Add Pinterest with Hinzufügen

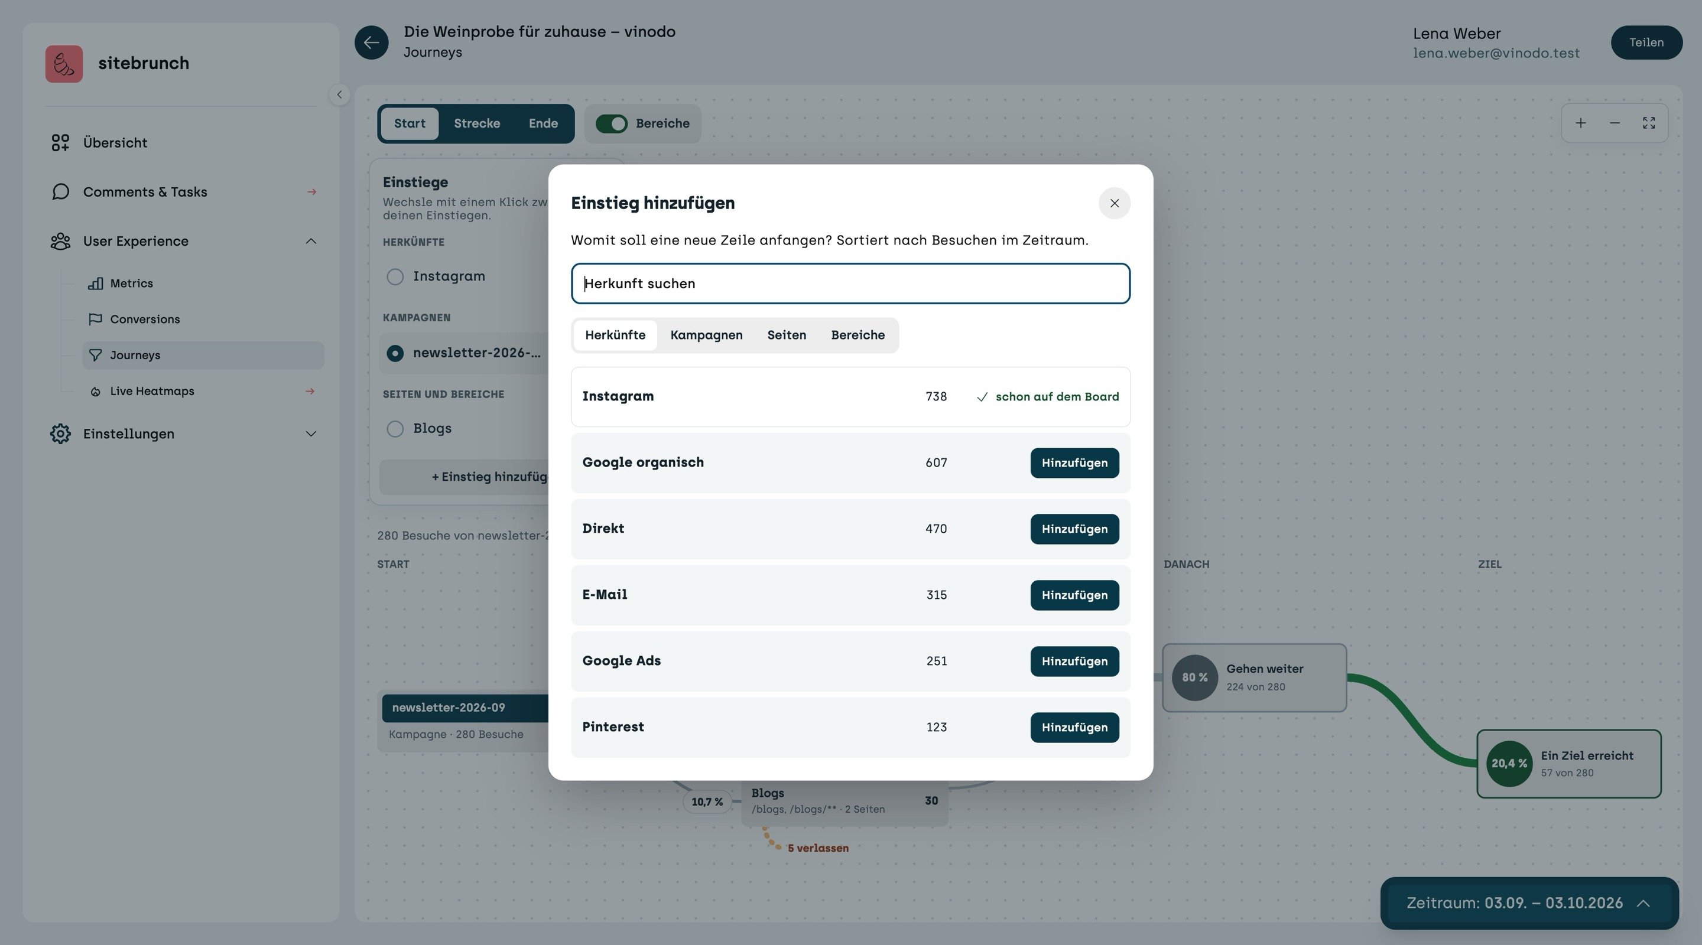coord(1074,727)
